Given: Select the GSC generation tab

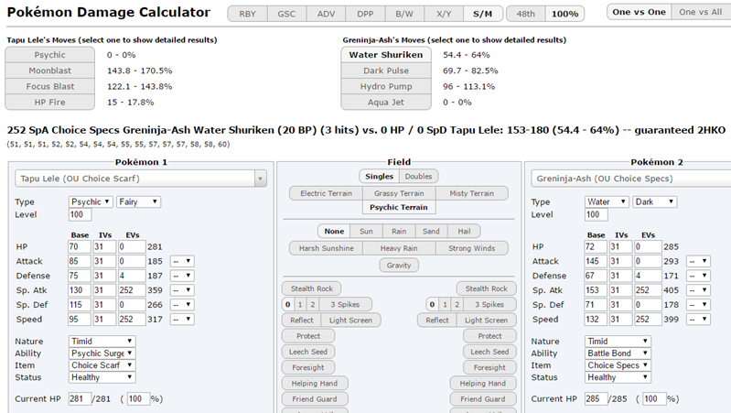Looking at the screenshot, I should click(x=286, y=14).
